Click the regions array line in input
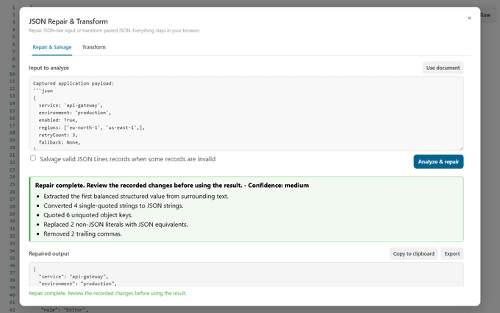 [x=91, y=127]
